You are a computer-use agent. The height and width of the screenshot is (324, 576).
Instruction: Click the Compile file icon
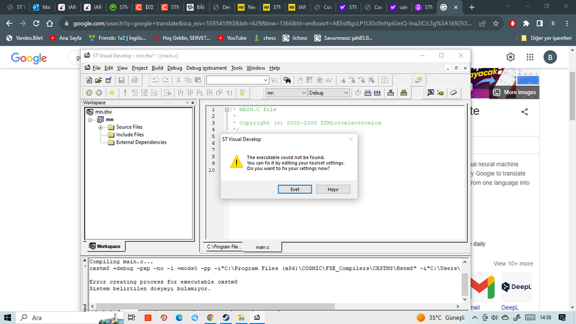pos(358,93)
